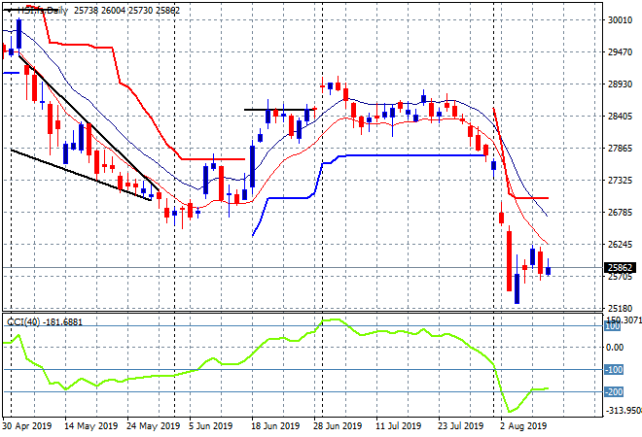Click the '-313.950' CCI scale minimum value
Image resolution: width=642 pixels, height=437 pixels.
click(x=623, y=410)
